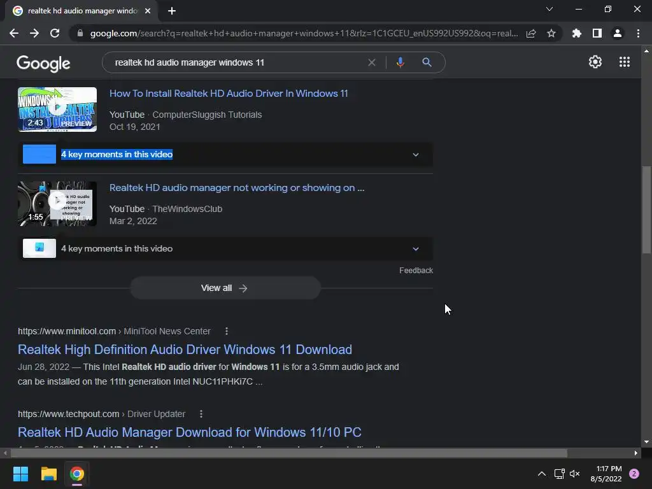Click the horizontal scrollbar right arrow
Screen dimensions: 652x489
(636, 453)
